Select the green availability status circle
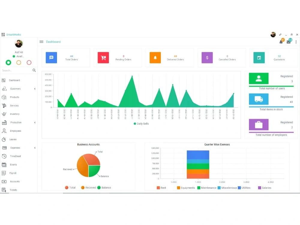Screen dimensions: 300x225 point(8,62)
